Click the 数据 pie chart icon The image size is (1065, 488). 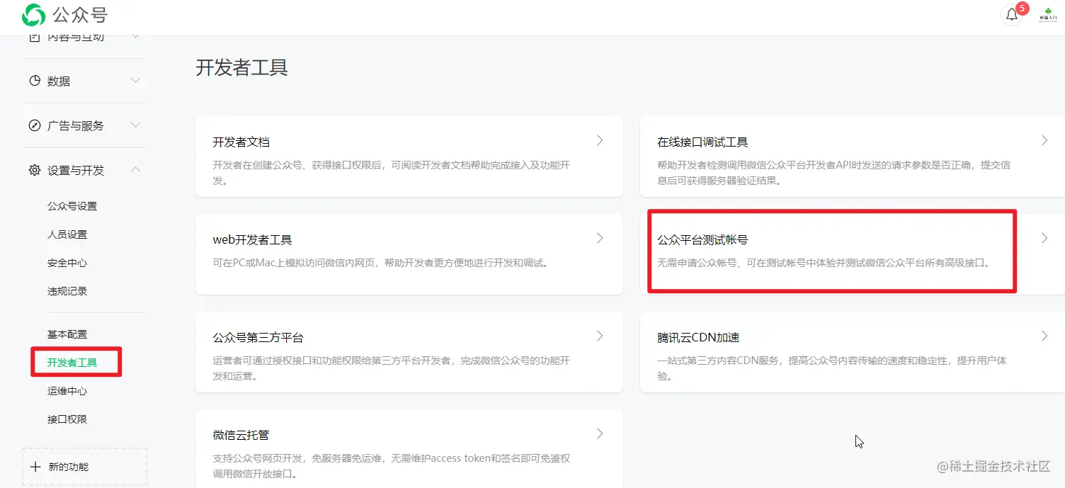(x=35, y=81)
